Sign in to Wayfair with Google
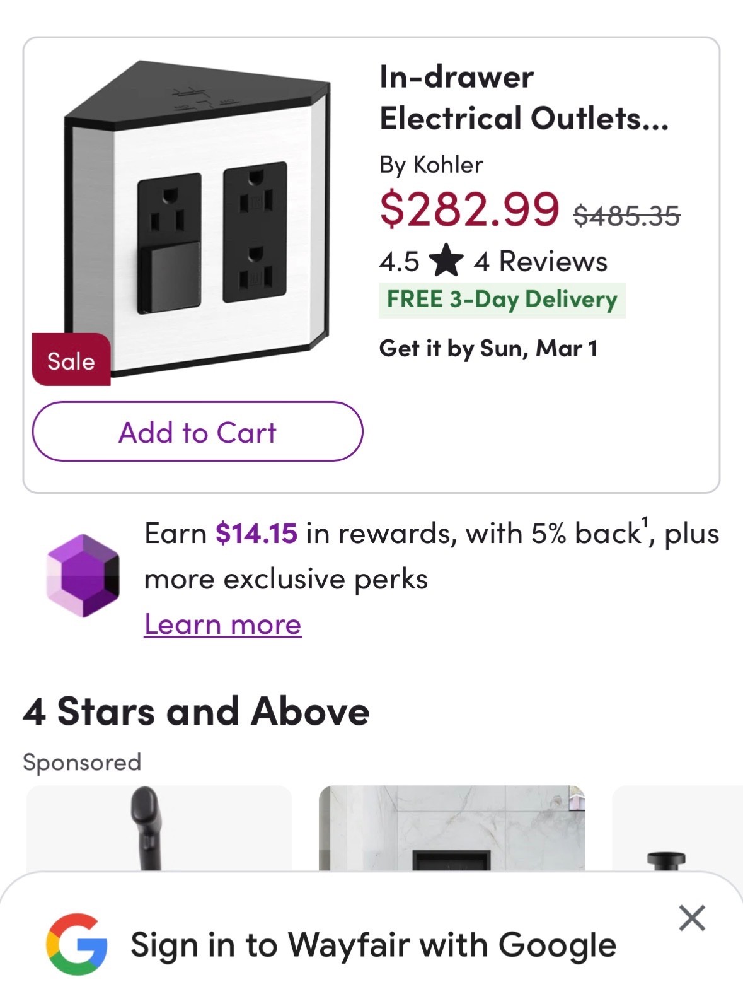Image resolution: width=743 pixels, height=982 pixels. coord(373,945)
